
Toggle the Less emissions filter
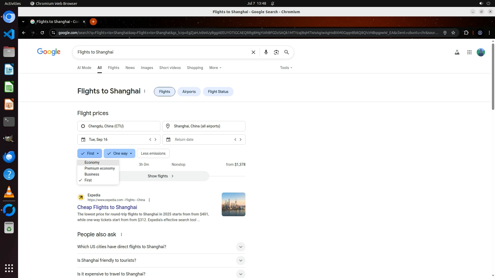pos(153,153)
